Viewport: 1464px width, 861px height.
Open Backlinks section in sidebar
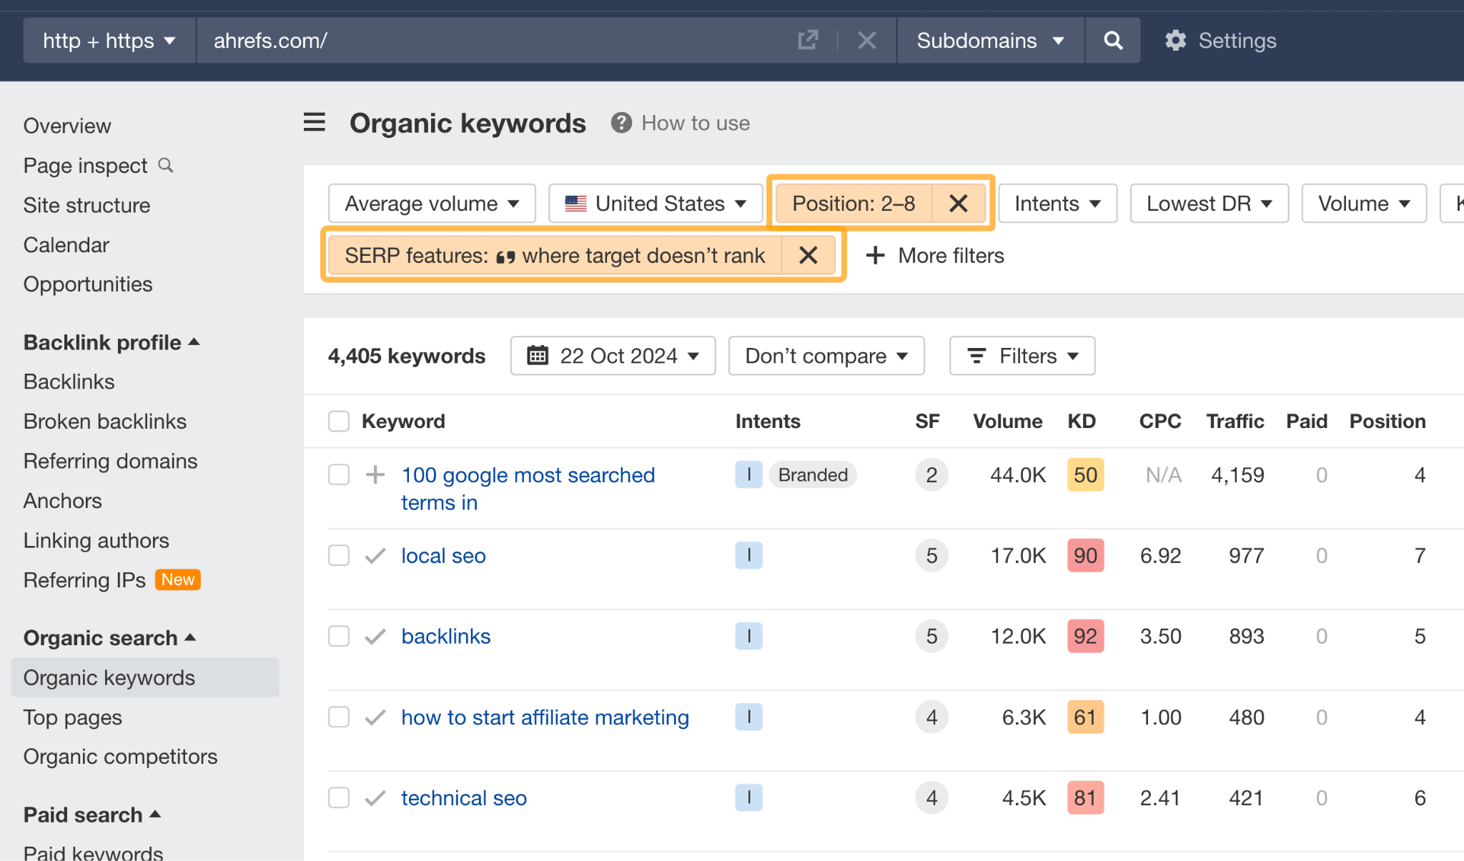click(69, 382)
